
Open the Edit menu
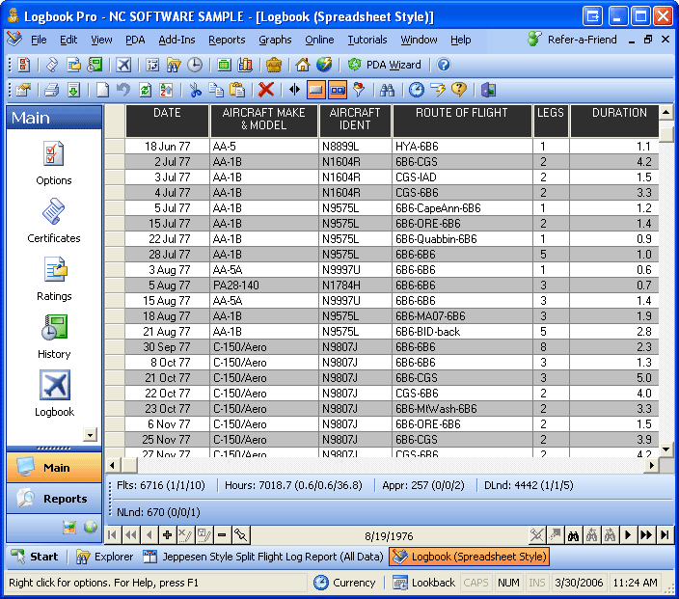[x=68, y=40]
